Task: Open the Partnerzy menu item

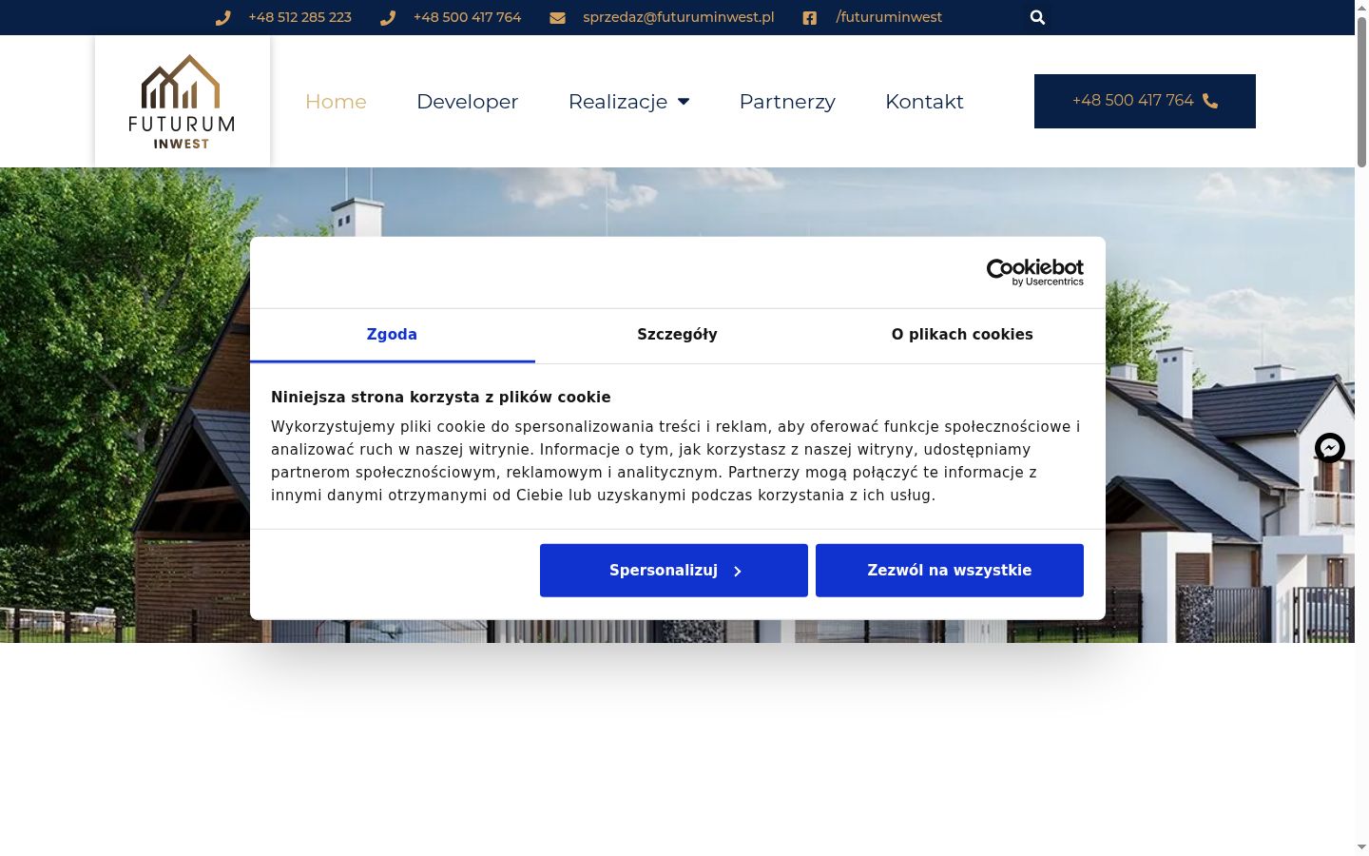Action: coord(787,101)
